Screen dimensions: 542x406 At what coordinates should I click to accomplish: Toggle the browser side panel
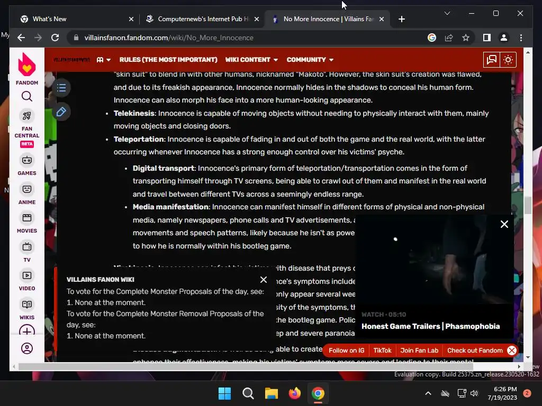[x=487, y=38]
